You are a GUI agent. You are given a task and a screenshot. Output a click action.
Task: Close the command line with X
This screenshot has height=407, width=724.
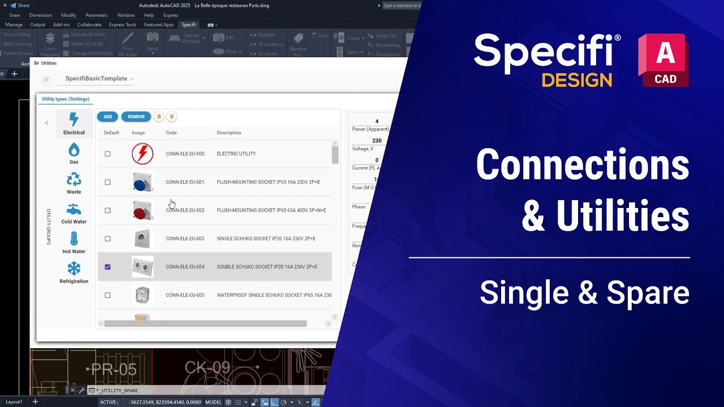(x=72, y=390)
